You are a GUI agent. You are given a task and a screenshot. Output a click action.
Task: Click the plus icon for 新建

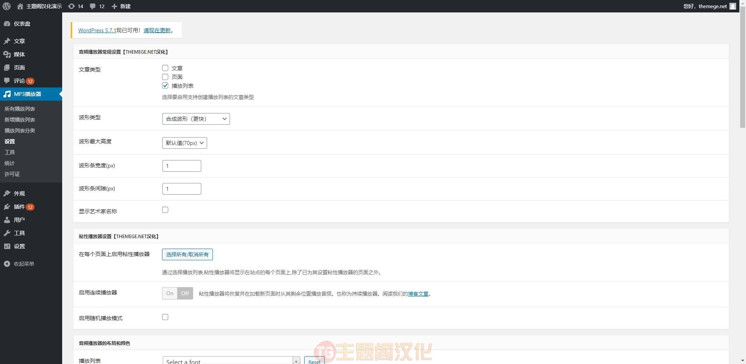coord(114,6)
